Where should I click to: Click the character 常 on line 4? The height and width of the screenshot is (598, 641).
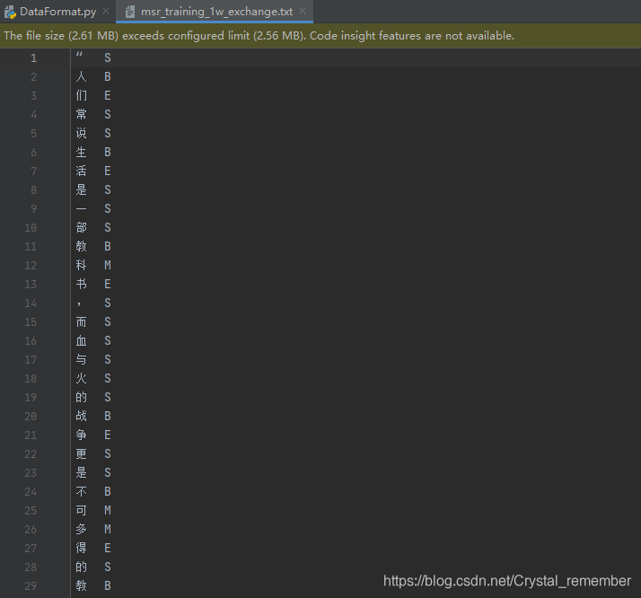tap(82, 114)
